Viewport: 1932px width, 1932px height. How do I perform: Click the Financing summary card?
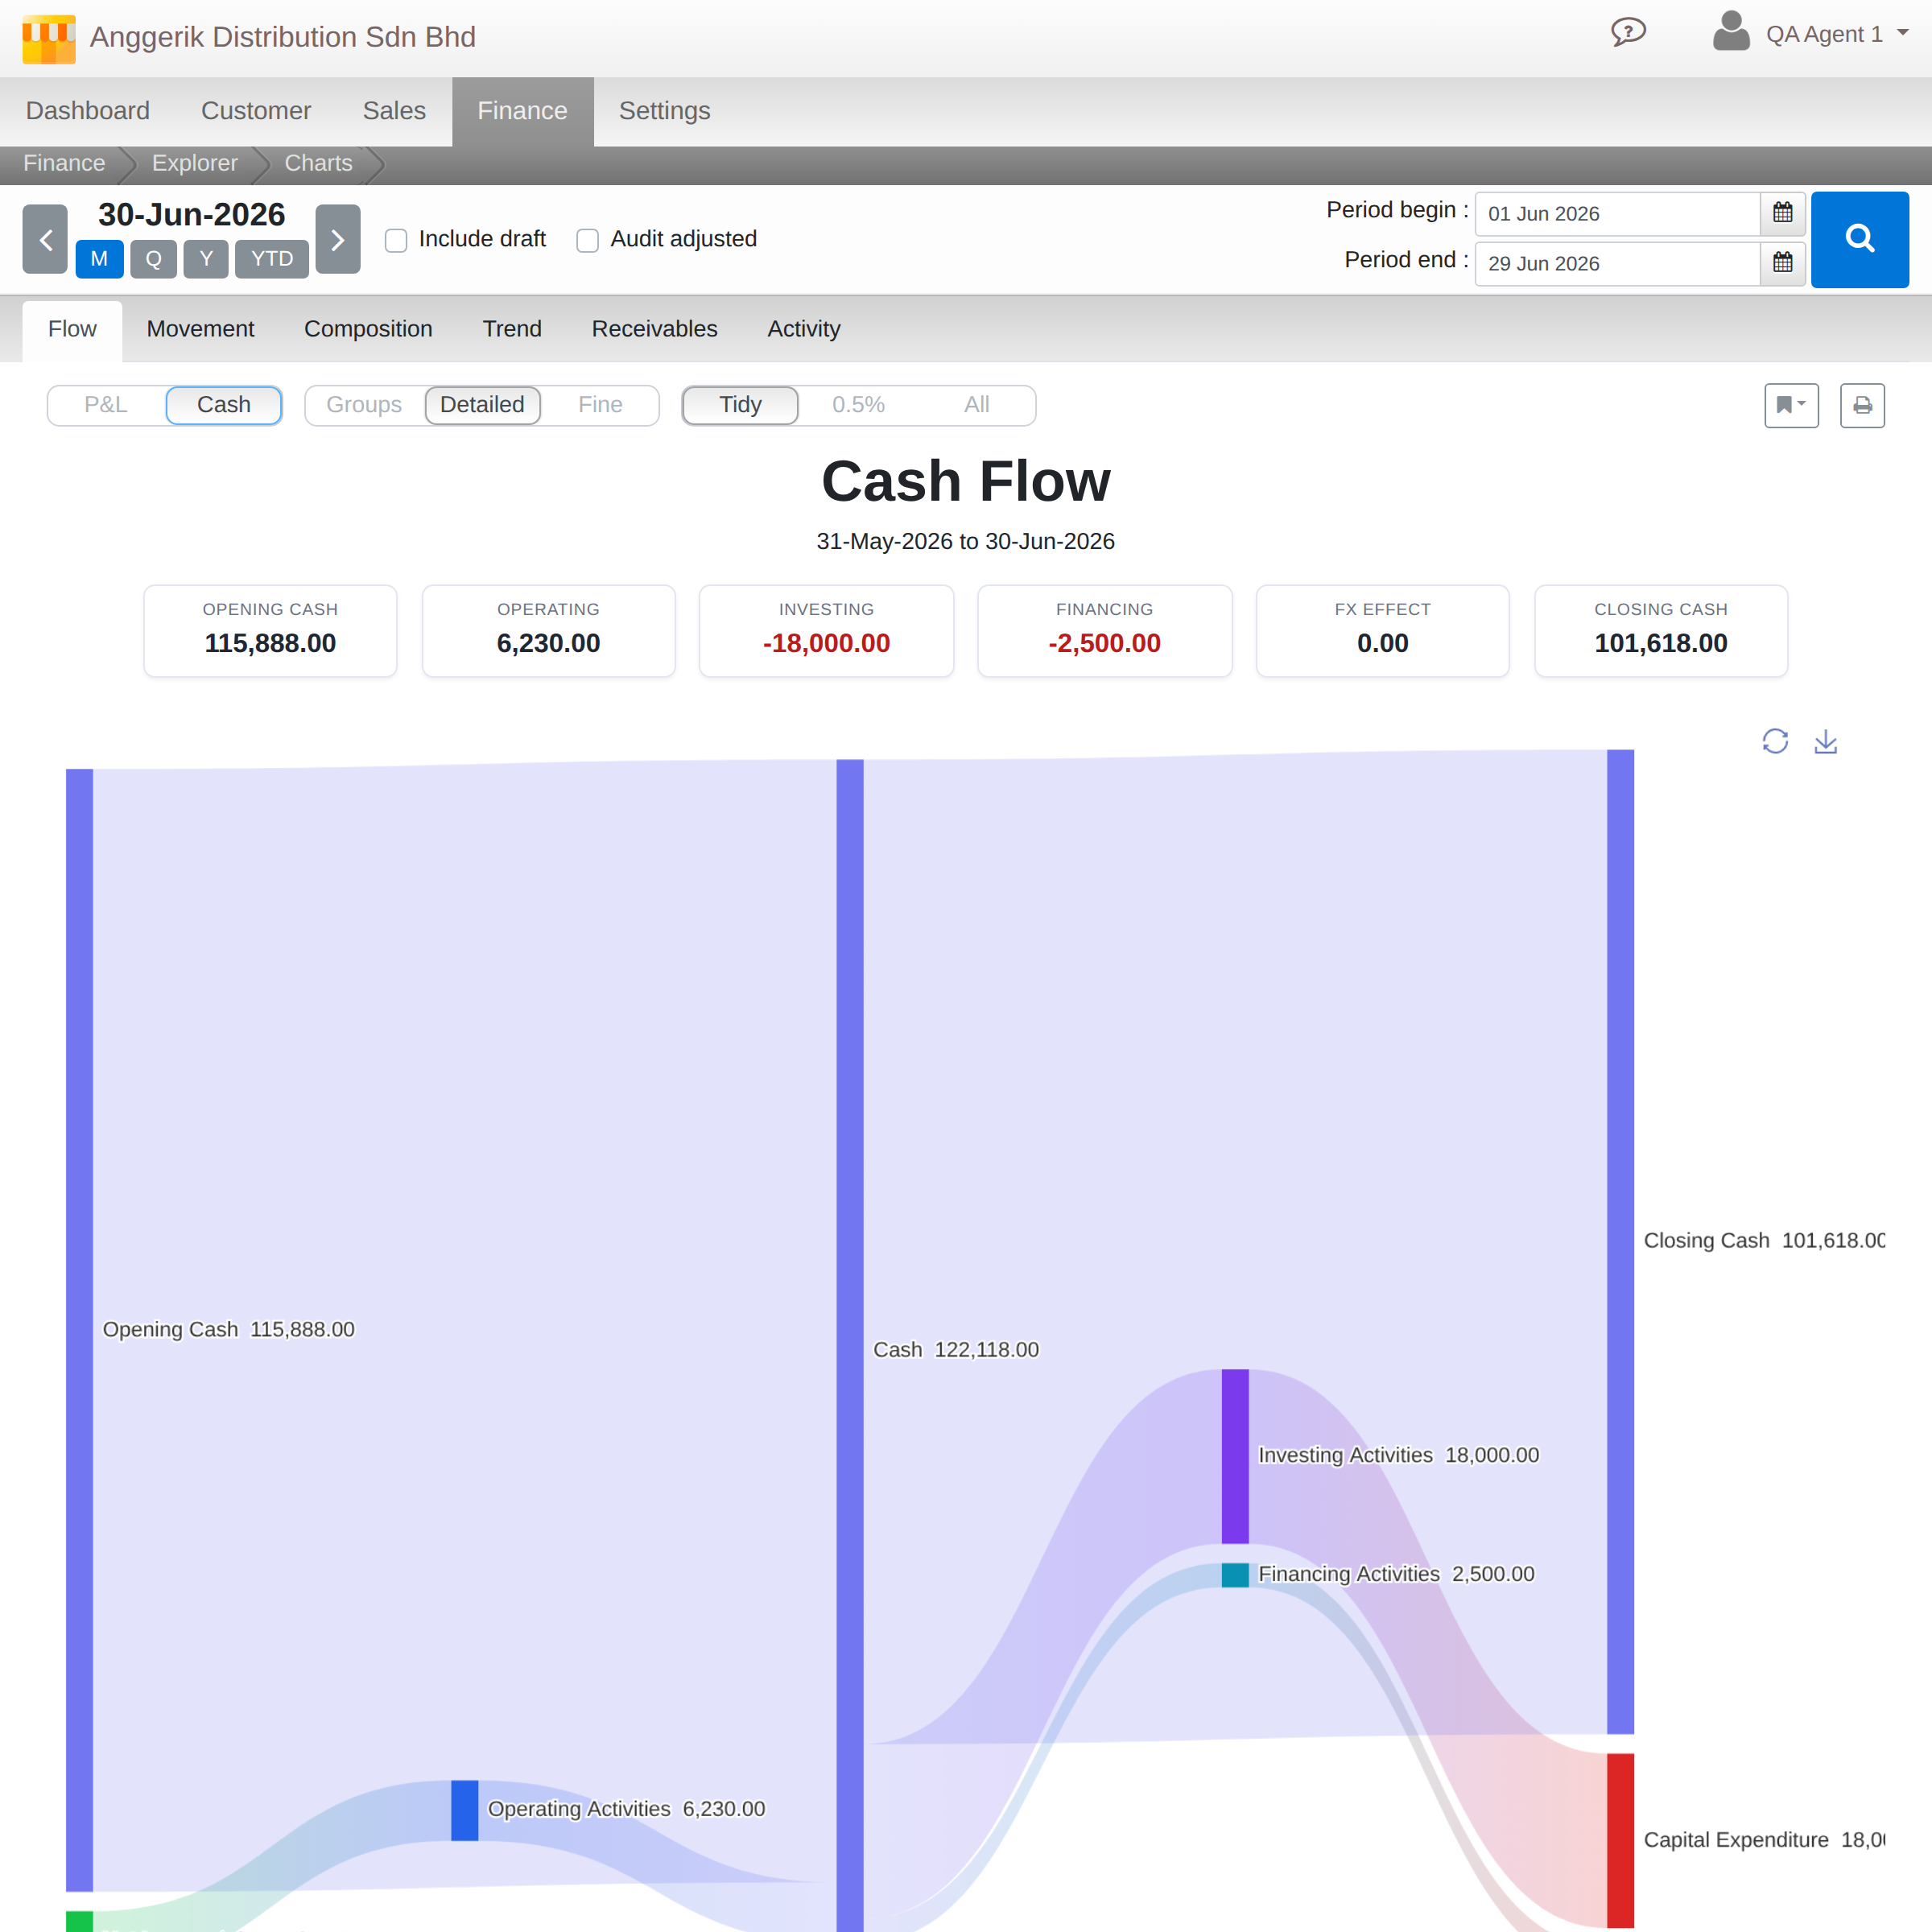1104,631
